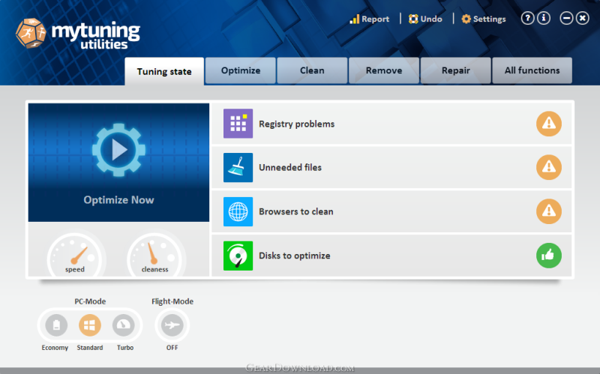Open the Browsers to clean warning indicator
Viewport: 600px width, 374px height.
coord(549,211)
